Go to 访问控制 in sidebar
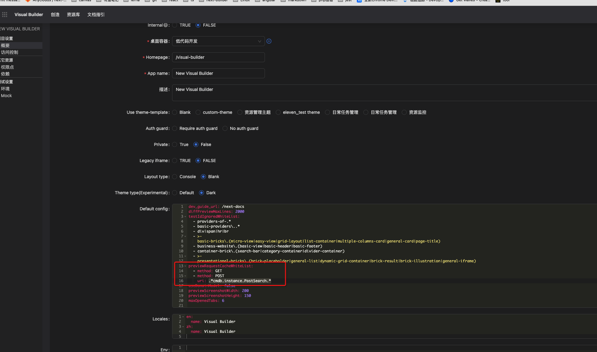This screenshot has height=352, width=597. [x=10, y=52]
